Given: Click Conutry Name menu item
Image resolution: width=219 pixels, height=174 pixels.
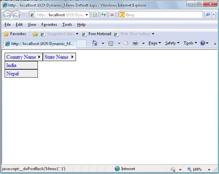Looking at the screenshot, I should tap(24, 57).
